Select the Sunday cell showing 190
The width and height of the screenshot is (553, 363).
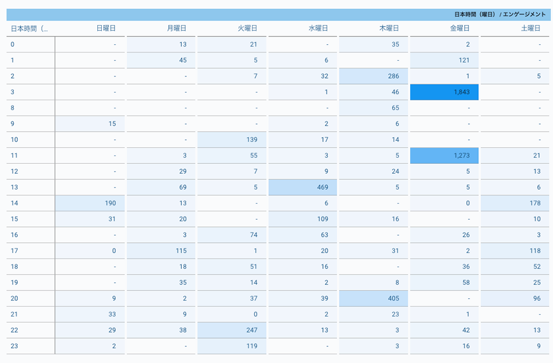[90, 203]
